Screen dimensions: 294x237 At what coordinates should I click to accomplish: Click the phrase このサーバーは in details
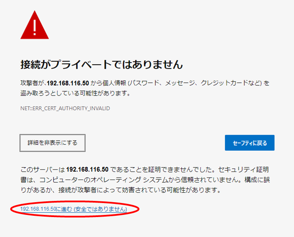(42, 169)
